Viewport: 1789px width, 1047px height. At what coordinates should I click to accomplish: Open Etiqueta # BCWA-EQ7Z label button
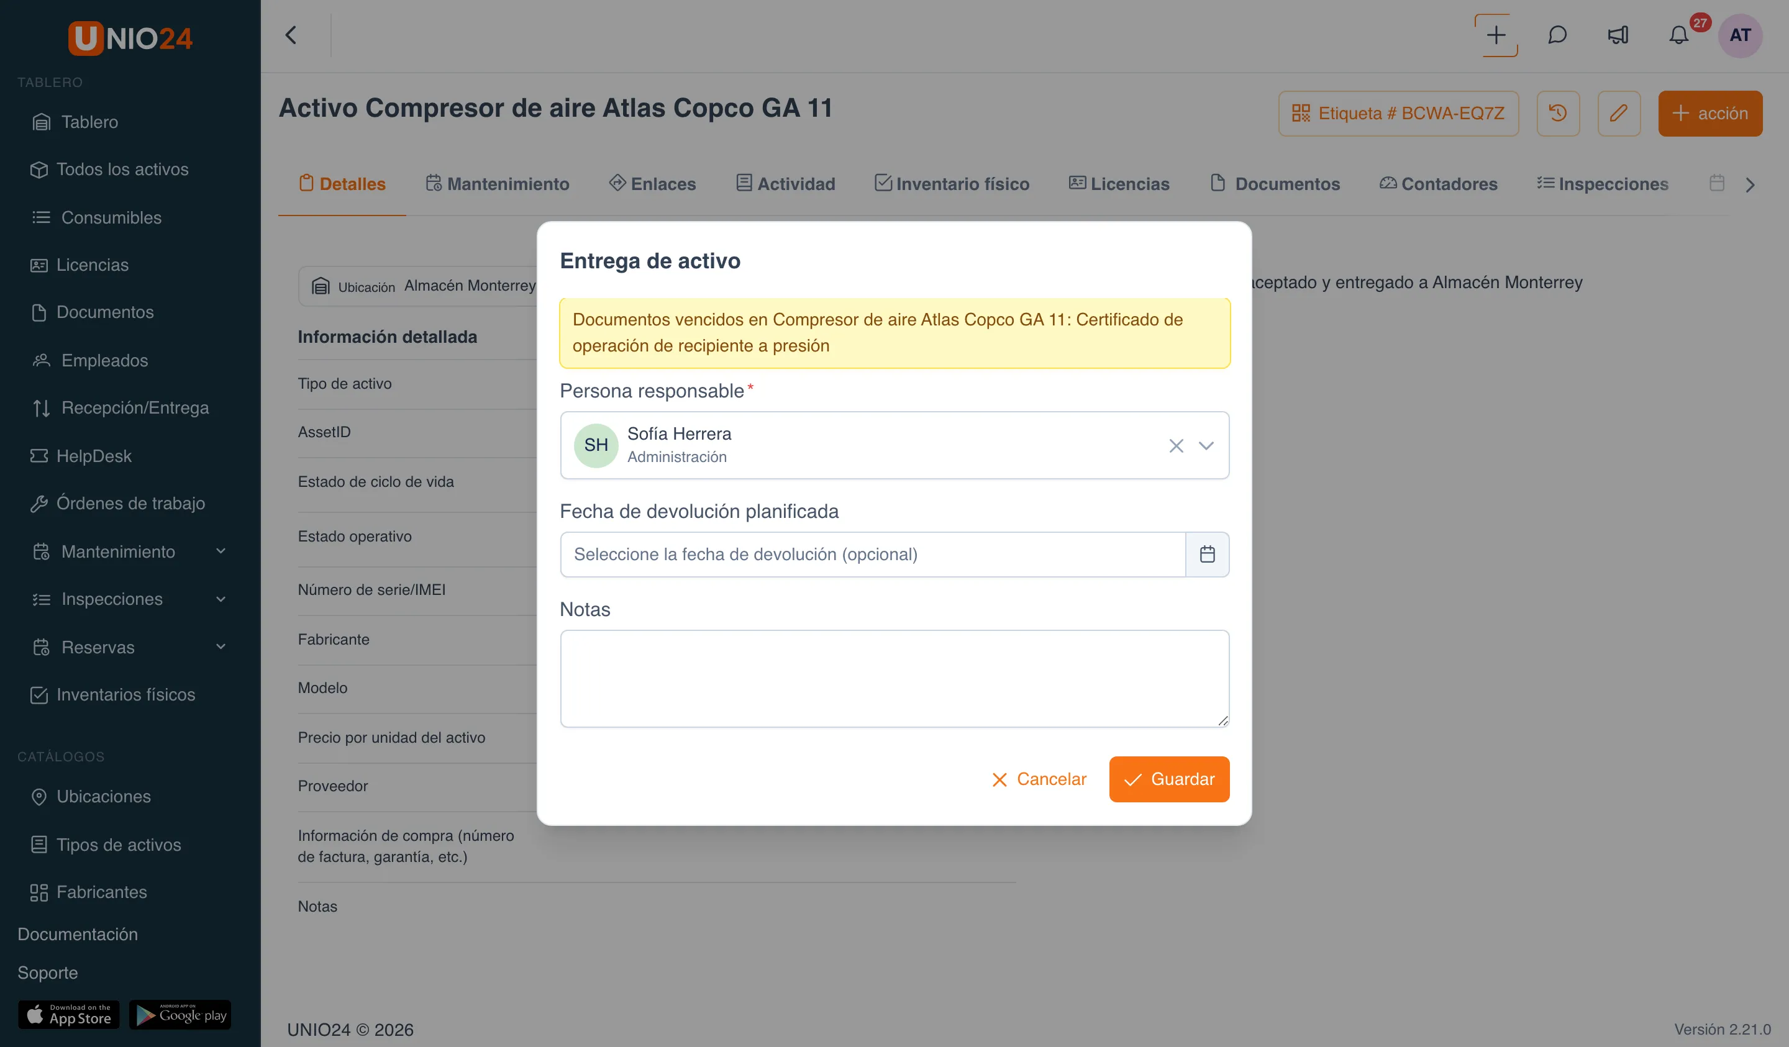tap(1398, 114)
